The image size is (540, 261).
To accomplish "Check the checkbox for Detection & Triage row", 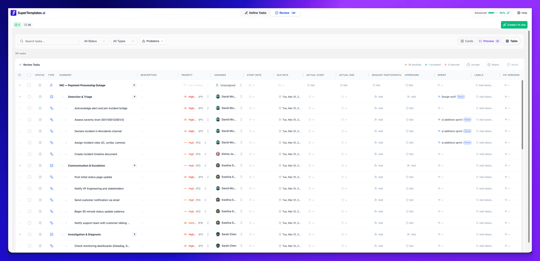I will [x=29, y=96].
